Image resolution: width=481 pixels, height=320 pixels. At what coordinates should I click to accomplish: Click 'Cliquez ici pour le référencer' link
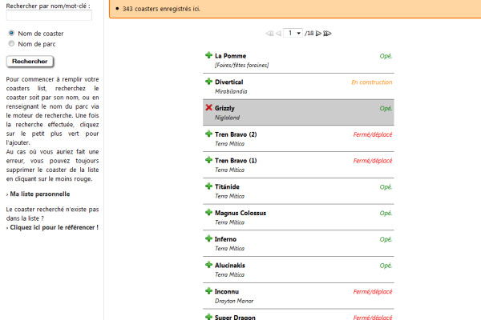(x=54, y=227)
